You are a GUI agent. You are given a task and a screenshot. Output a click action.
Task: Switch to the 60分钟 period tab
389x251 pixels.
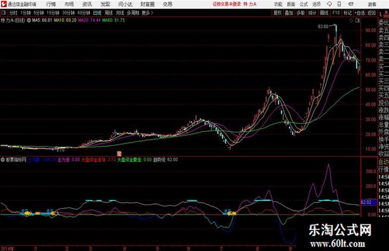coord(84,13)
